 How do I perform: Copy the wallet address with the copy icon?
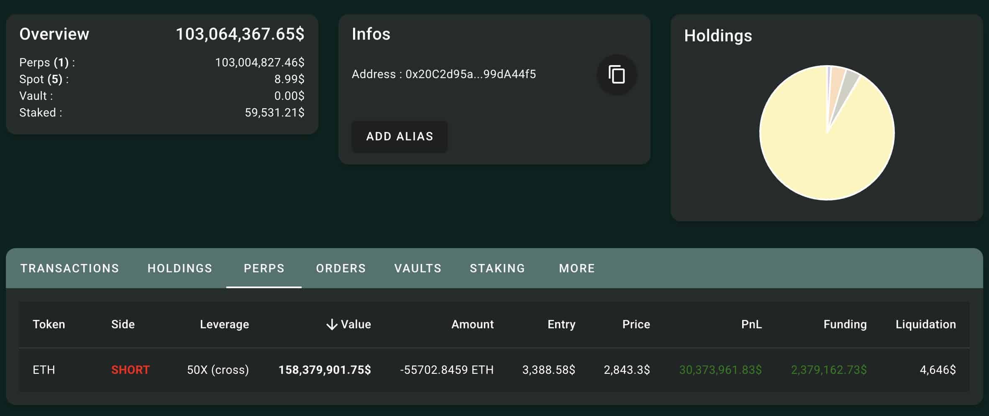pyautogui.click(x=616, y=75)
